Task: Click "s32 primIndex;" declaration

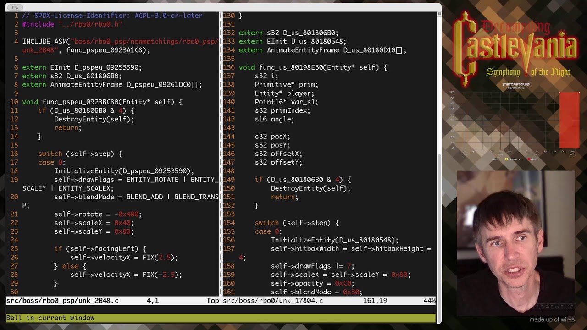Action: (282, 110)
